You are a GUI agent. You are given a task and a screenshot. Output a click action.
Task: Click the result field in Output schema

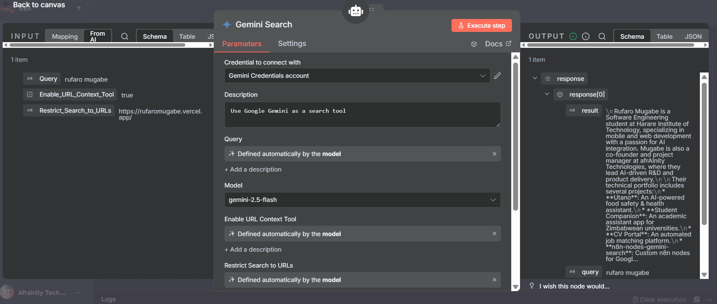point(584,110)
